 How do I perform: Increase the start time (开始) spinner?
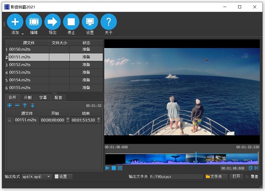pos(68,119)
